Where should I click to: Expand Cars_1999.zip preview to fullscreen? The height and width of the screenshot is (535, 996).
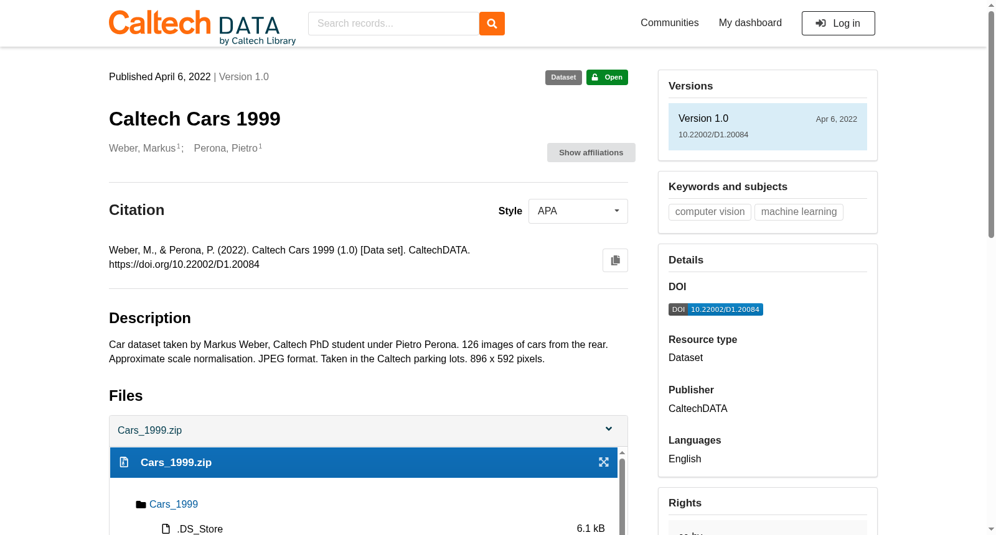click(x=604, y=462)
